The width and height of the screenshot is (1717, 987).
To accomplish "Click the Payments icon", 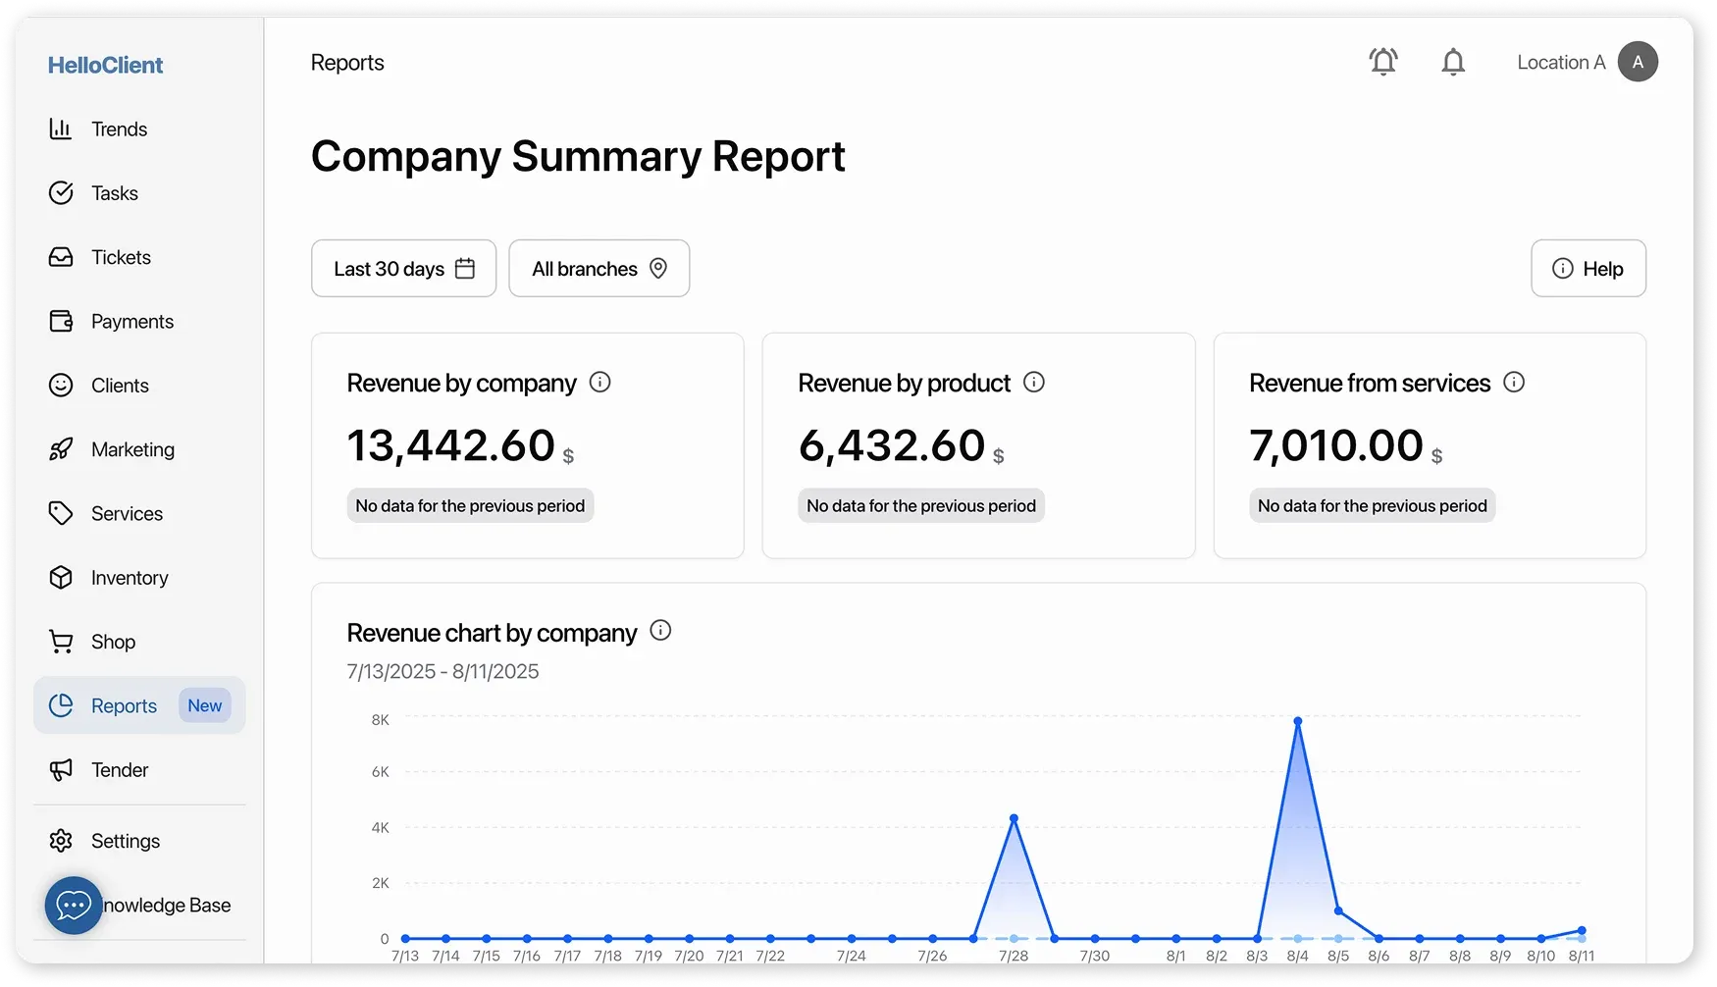I will (60, 321).
